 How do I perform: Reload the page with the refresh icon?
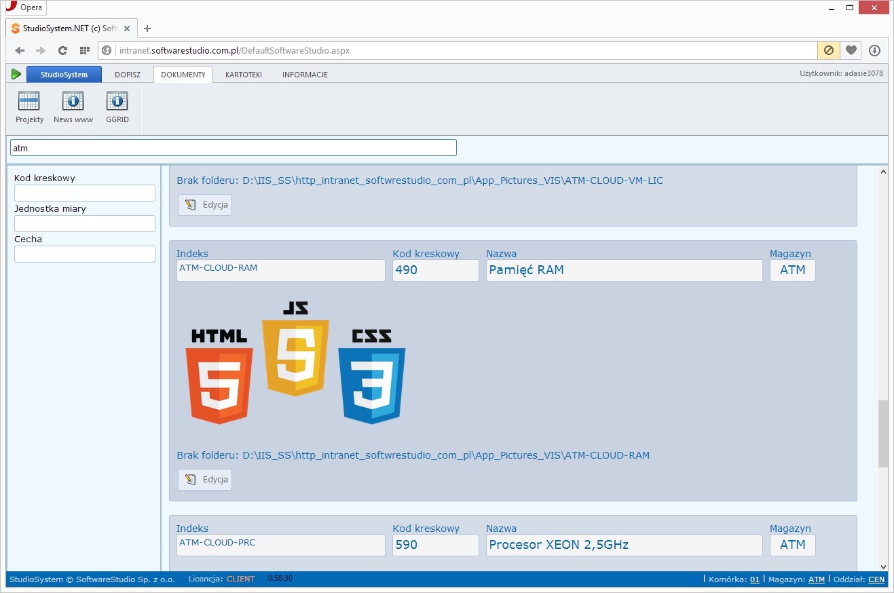62,50
